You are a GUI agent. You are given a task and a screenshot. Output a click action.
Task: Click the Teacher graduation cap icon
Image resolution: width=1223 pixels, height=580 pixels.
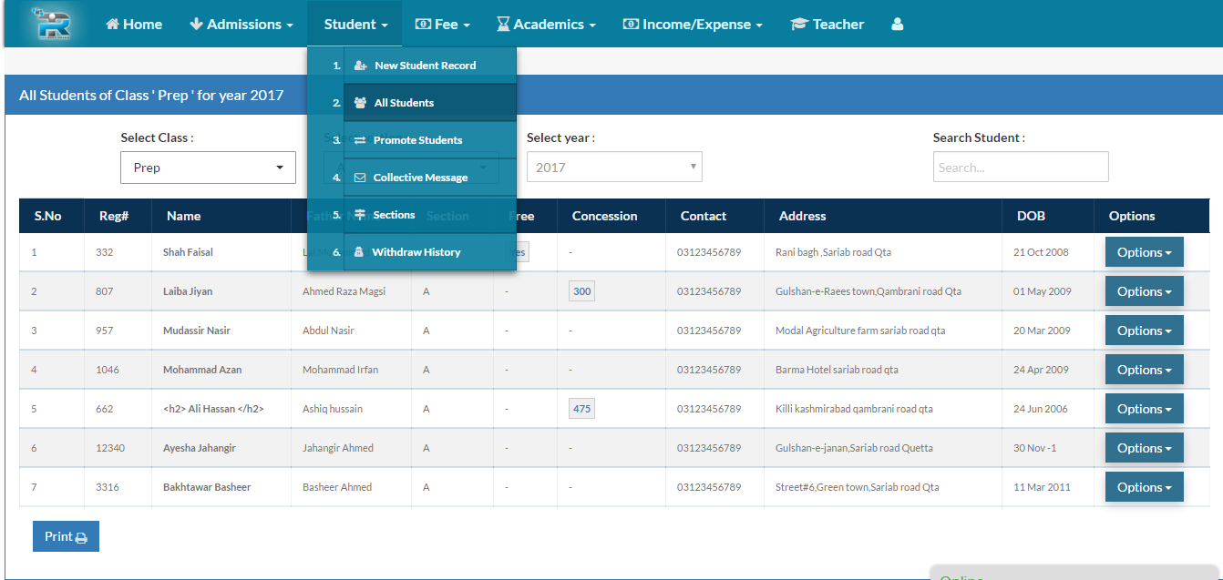tap(799, 25)
